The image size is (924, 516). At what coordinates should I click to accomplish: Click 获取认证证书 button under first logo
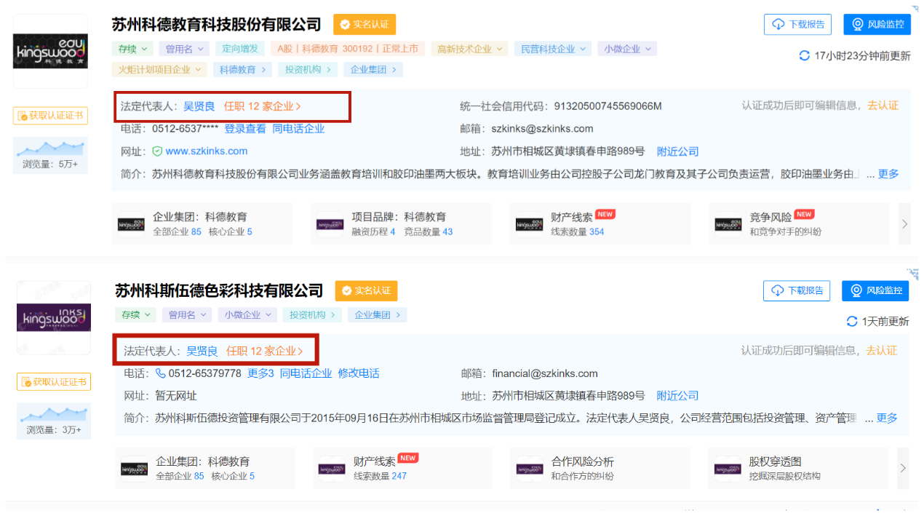[50, 116]
